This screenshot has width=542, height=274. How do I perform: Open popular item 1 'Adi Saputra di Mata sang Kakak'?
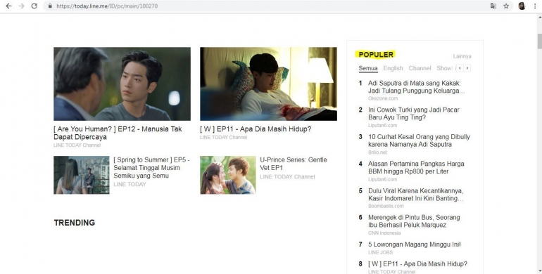pyautogui.click(x=416, y=87)
